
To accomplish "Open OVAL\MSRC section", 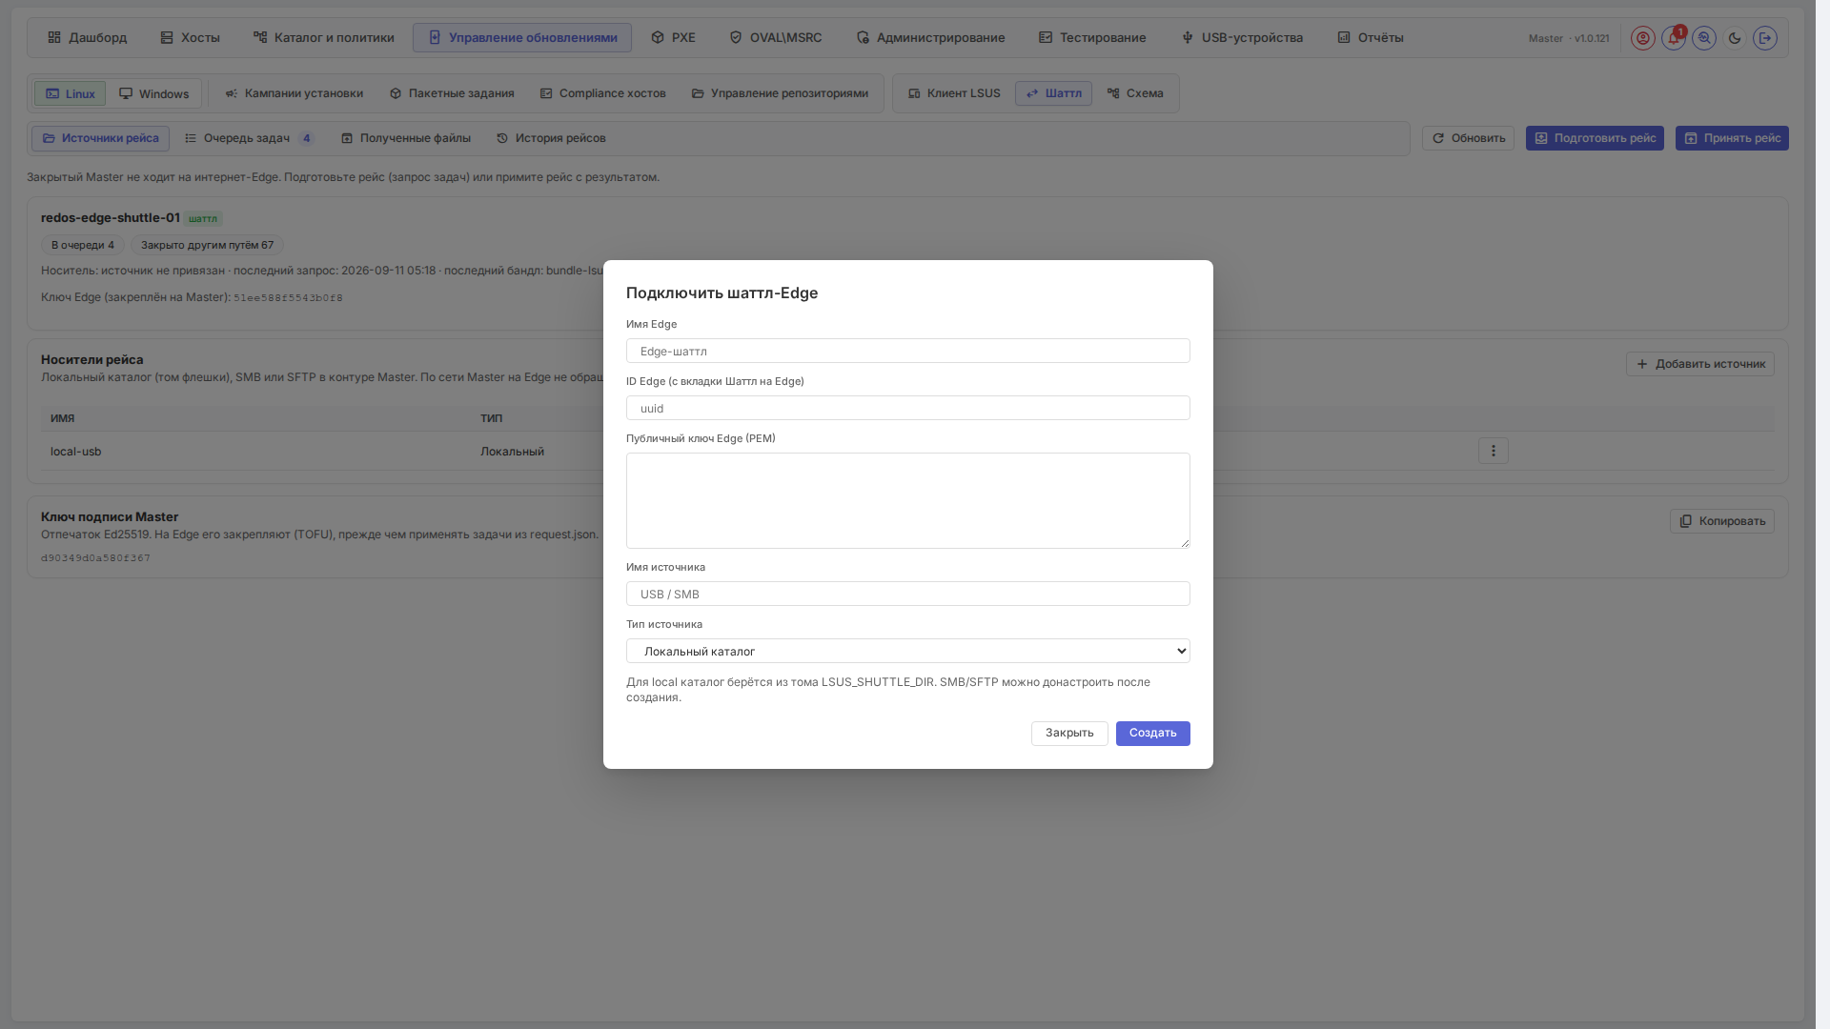I will pyautogui.click(x=775, y=38).
